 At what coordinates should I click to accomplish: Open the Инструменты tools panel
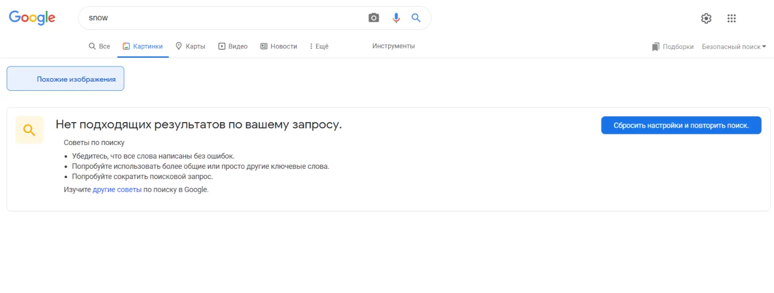[x=393, y=46]
